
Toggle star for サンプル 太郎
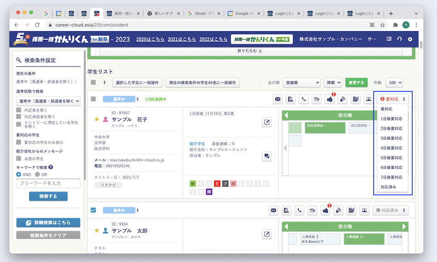(97, 230)
